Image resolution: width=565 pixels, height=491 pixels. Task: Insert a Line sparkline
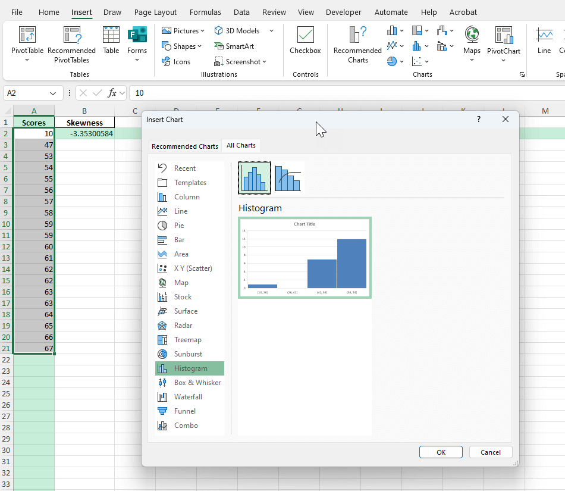click(544, 40)
